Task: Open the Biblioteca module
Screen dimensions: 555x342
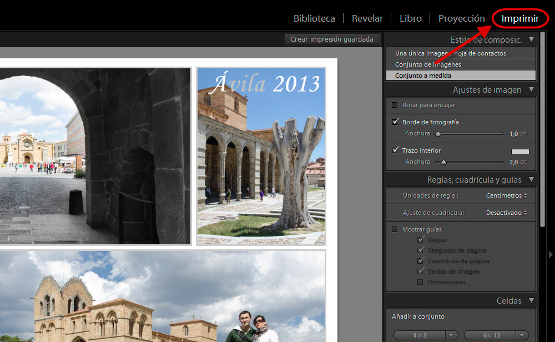Action: point(314,18)
